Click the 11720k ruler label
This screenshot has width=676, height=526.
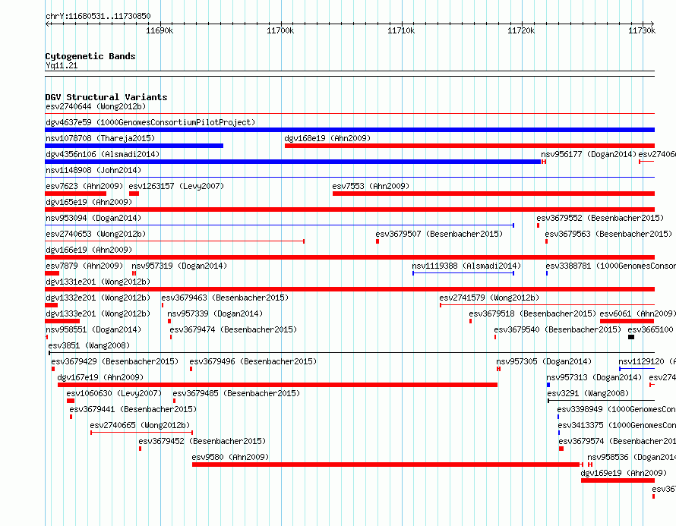pyautogui.click(x=521, y=30)
